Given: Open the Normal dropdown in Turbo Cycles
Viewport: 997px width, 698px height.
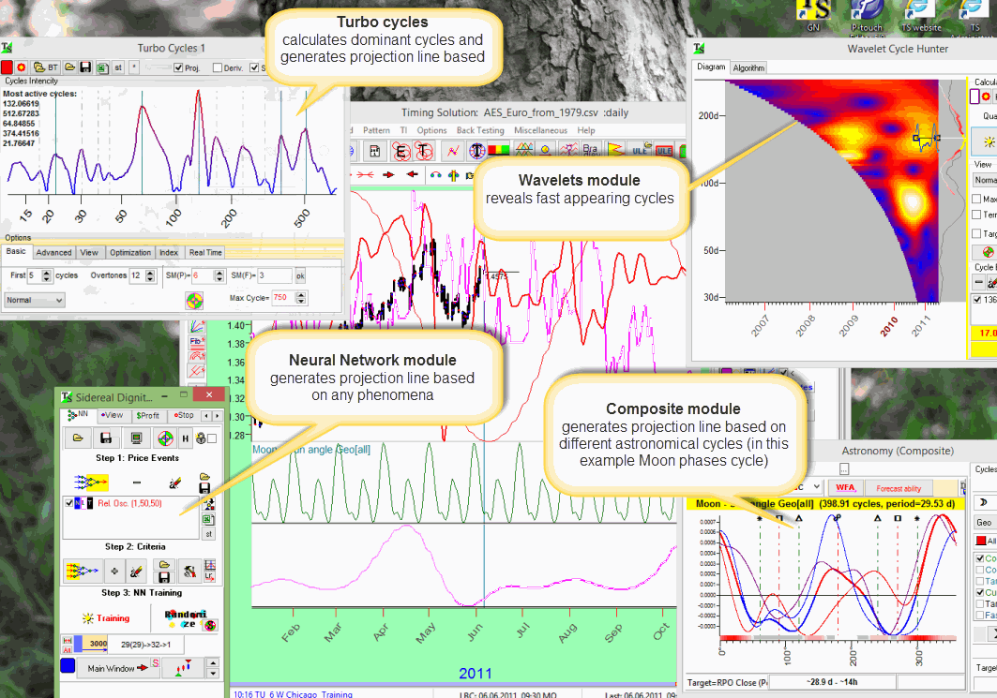Looking at the screenshot, I should click(x=34, y=300).
